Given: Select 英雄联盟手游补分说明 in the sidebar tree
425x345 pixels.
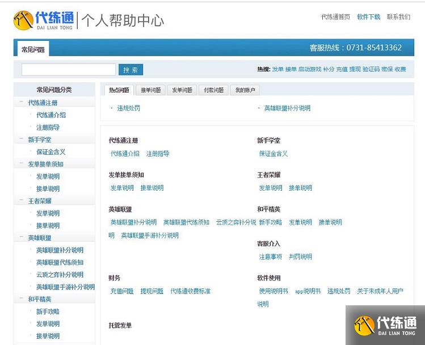Looking at the screenshot, I should (x=66, y=287).
